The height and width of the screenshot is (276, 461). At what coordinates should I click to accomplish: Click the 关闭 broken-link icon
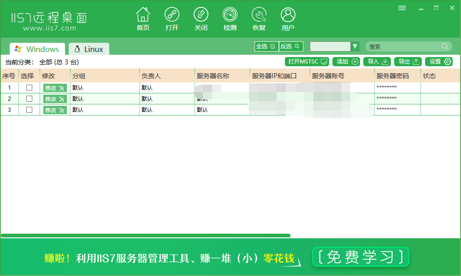[201, 15]
